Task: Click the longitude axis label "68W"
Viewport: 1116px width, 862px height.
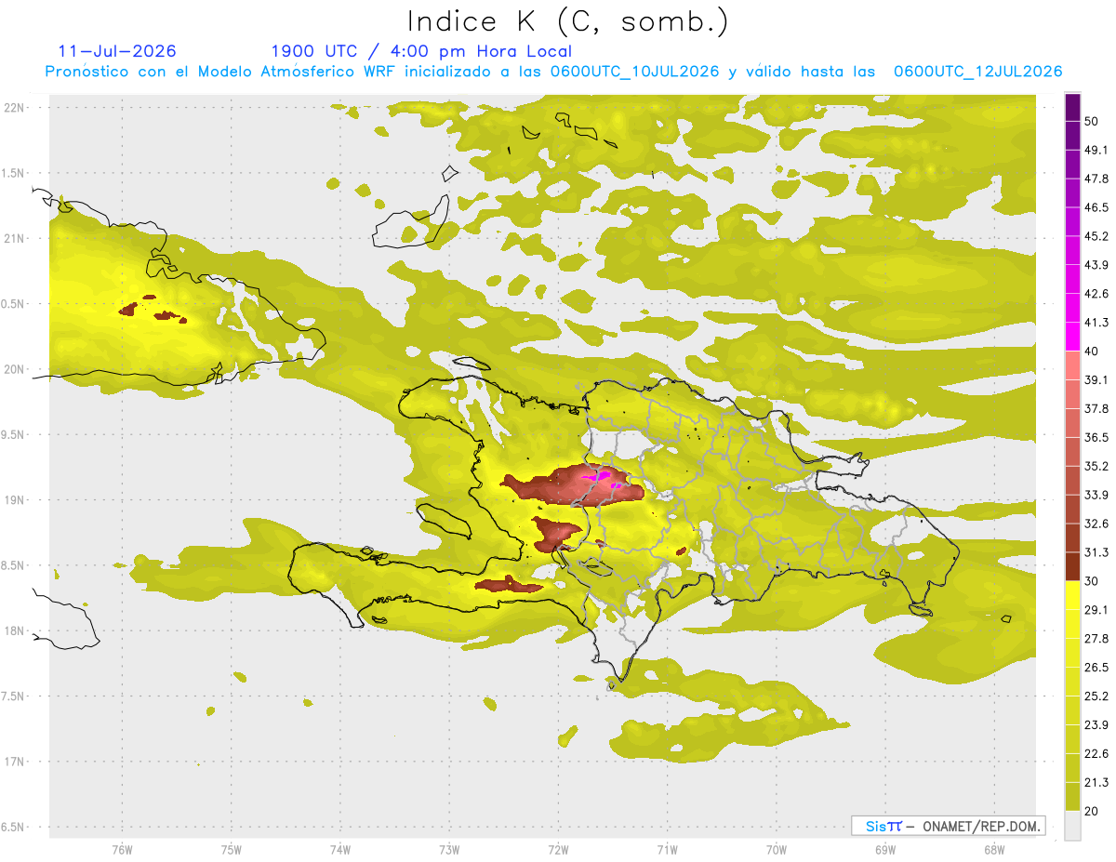Action: (x=994, y=850)
